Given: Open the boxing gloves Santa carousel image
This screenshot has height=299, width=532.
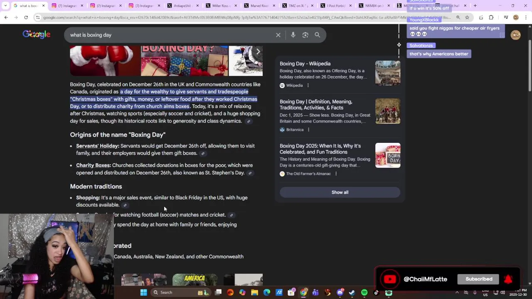Looking at the screenshot, I should pyautogui.click(x=105, y=61).
